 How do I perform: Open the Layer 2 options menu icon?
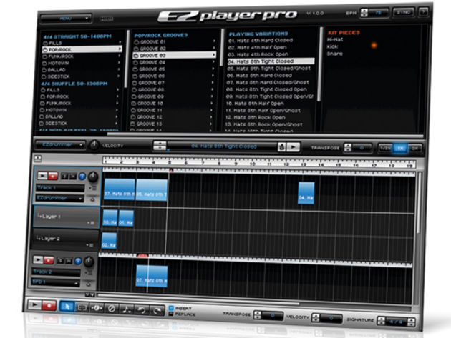(x=90, y=245)
